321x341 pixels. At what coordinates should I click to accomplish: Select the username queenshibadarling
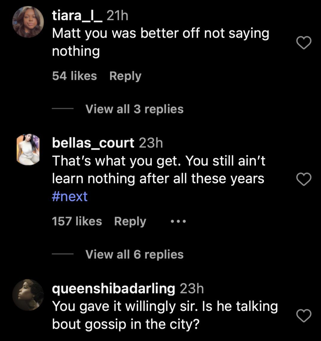click(114, 289)
